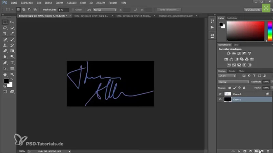Select the Gradient tool
This screenshot has height=153, width=273.
[12, 51]
